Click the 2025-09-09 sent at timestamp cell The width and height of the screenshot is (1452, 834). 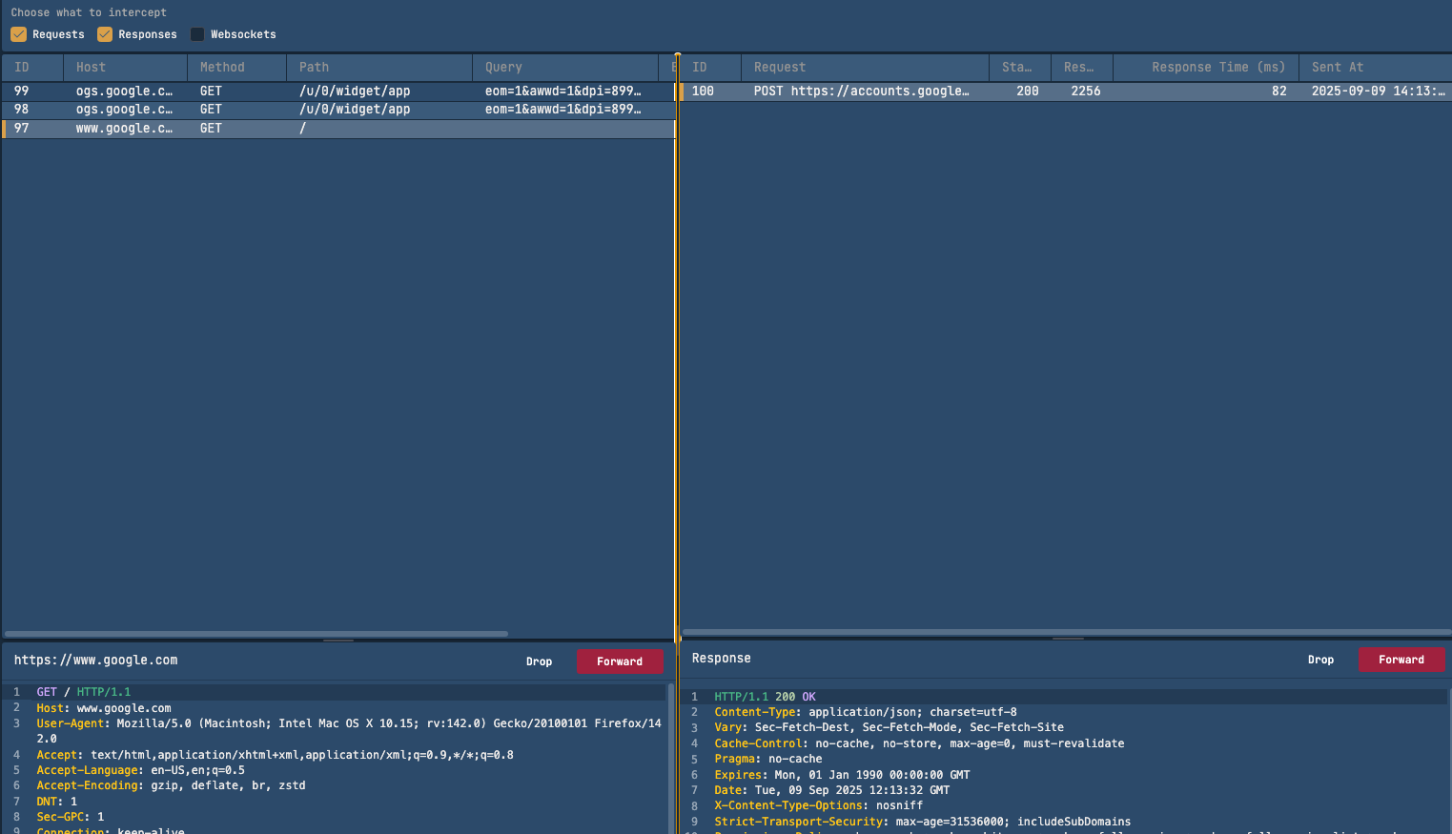[x=1379, y=92]
